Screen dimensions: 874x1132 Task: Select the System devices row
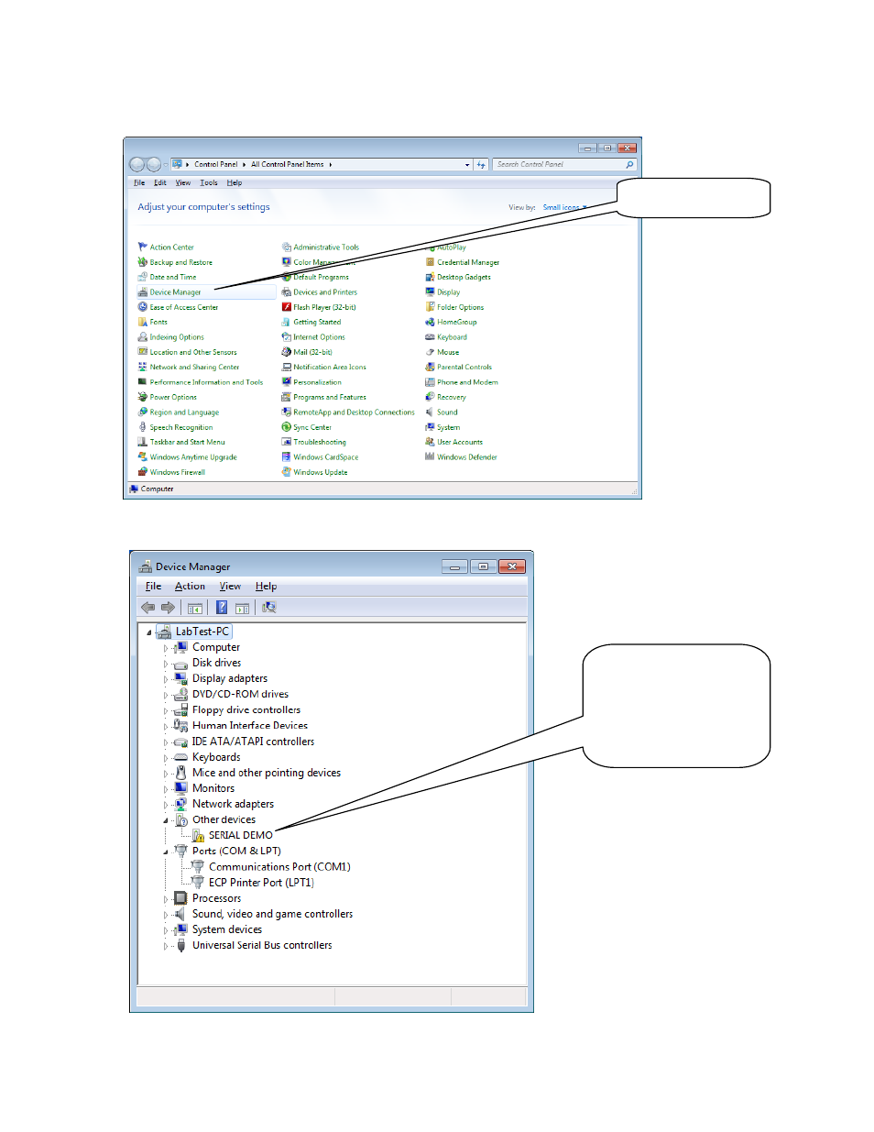(227, 929)
